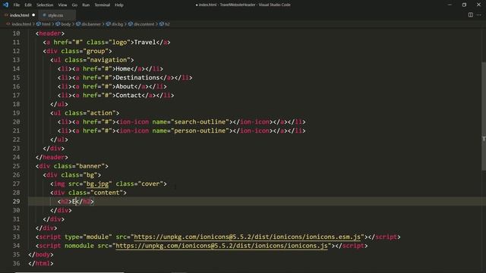Click "group" class value on line 12
The height and width of the screenshot is (273, 486).
pyautogui.click(x=96, y=51)
